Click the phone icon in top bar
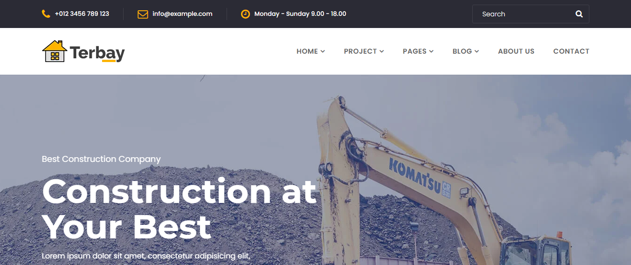Image resolution: width=631 pixels, height=265 pixels. click(x=46, y=14)
